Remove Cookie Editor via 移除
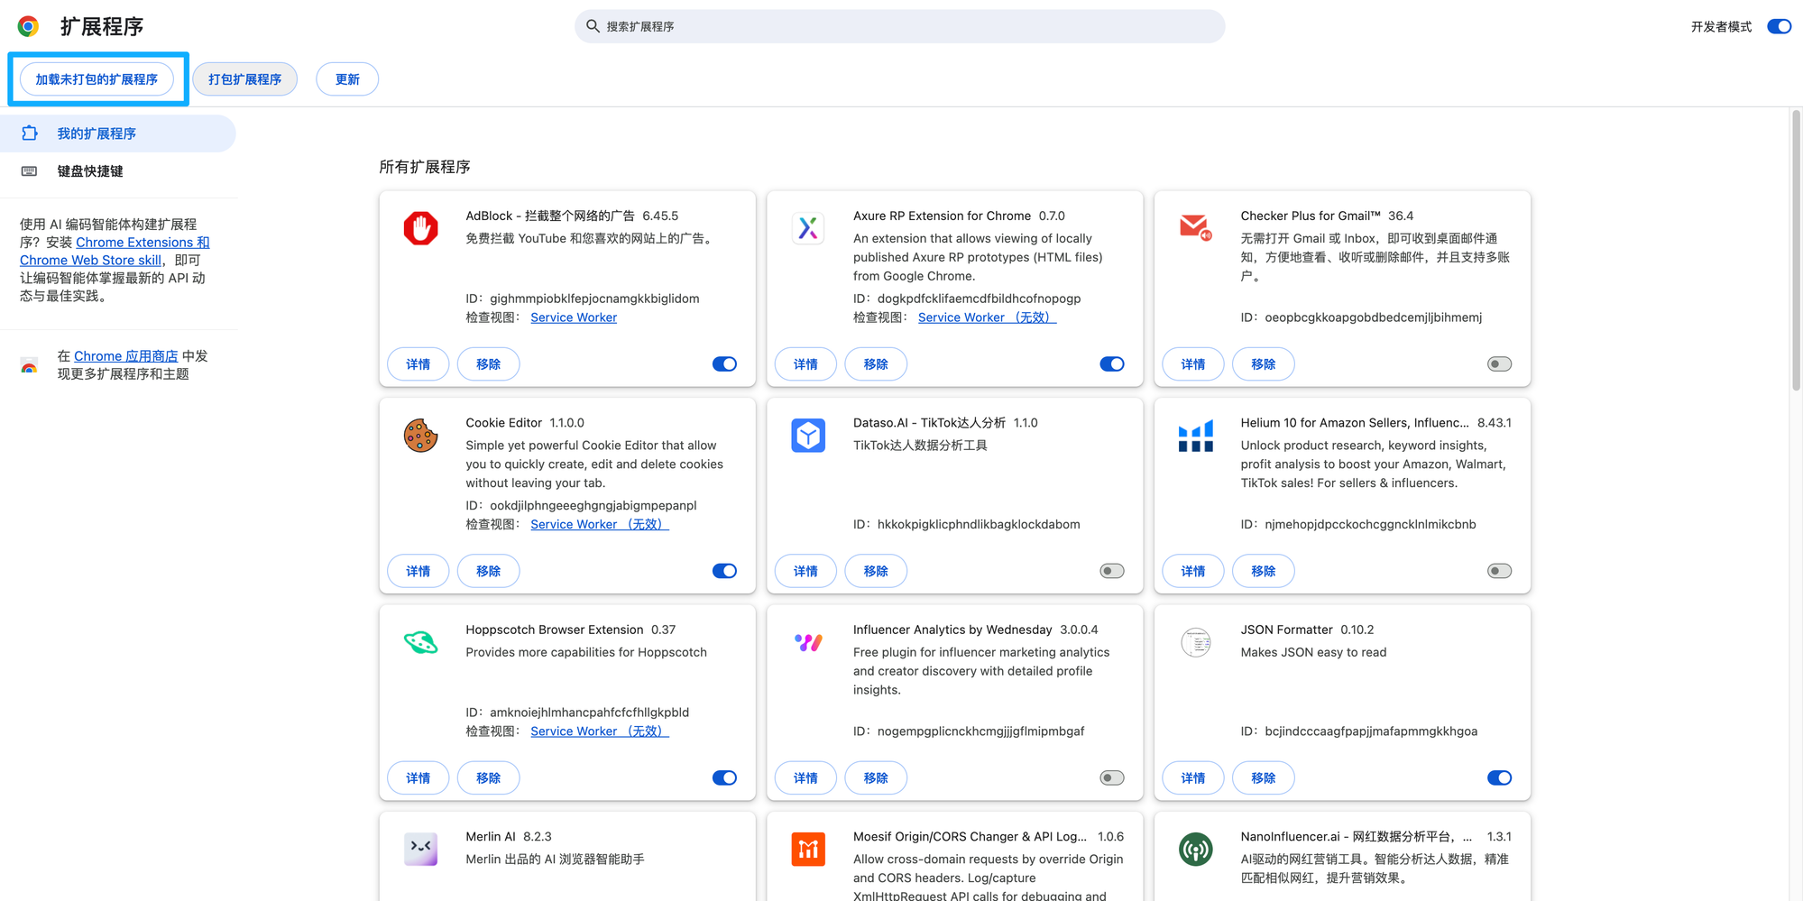1803x901 pixels. [489, 571]
